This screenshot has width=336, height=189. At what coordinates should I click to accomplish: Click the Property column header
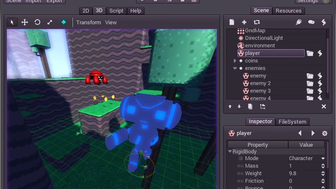(x=258, y=145)
